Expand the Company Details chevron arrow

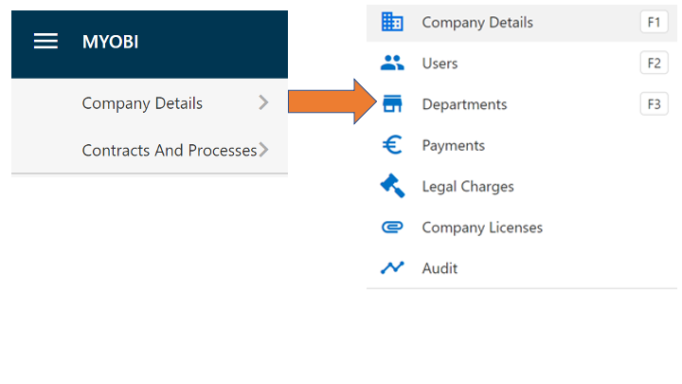click(263, 102)
